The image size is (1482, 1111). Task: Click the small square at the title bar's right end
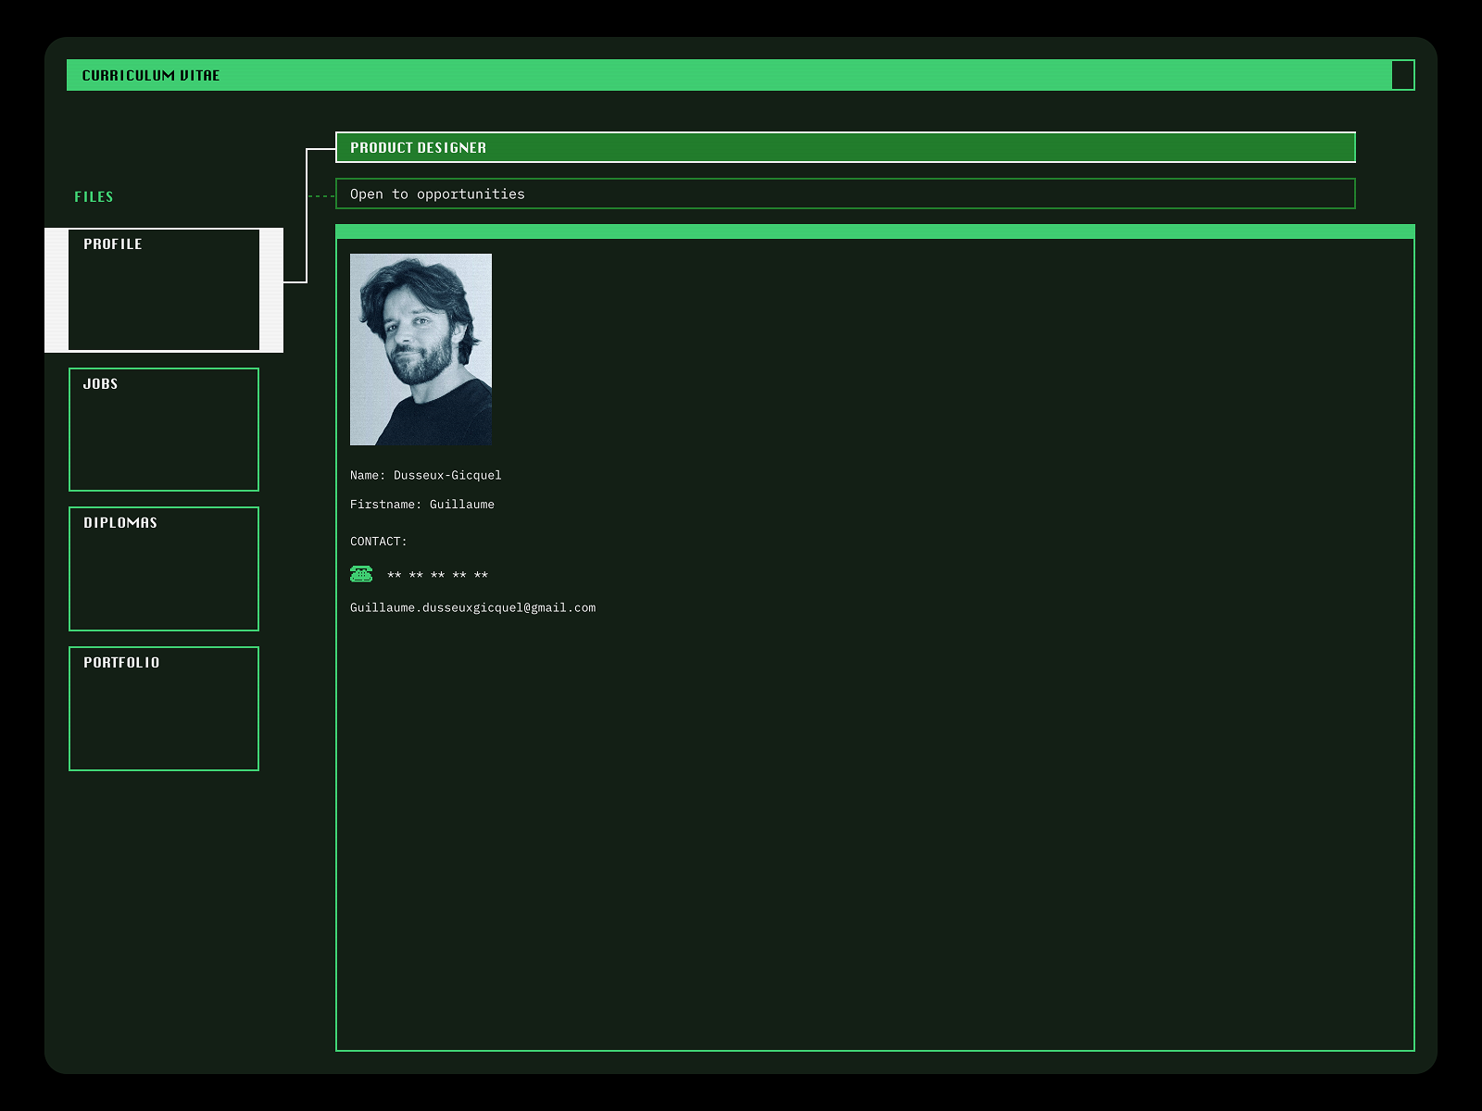1401,75
